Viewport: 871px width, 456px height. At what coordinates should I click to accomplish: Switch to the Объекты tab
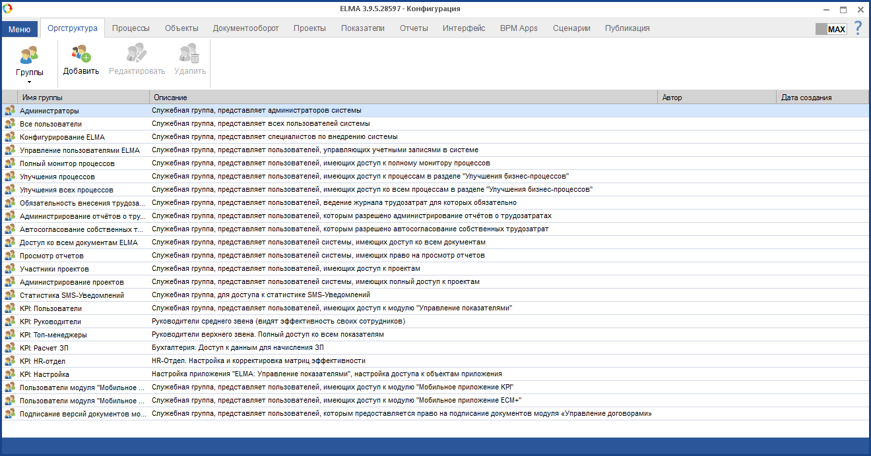coord(181,28)
